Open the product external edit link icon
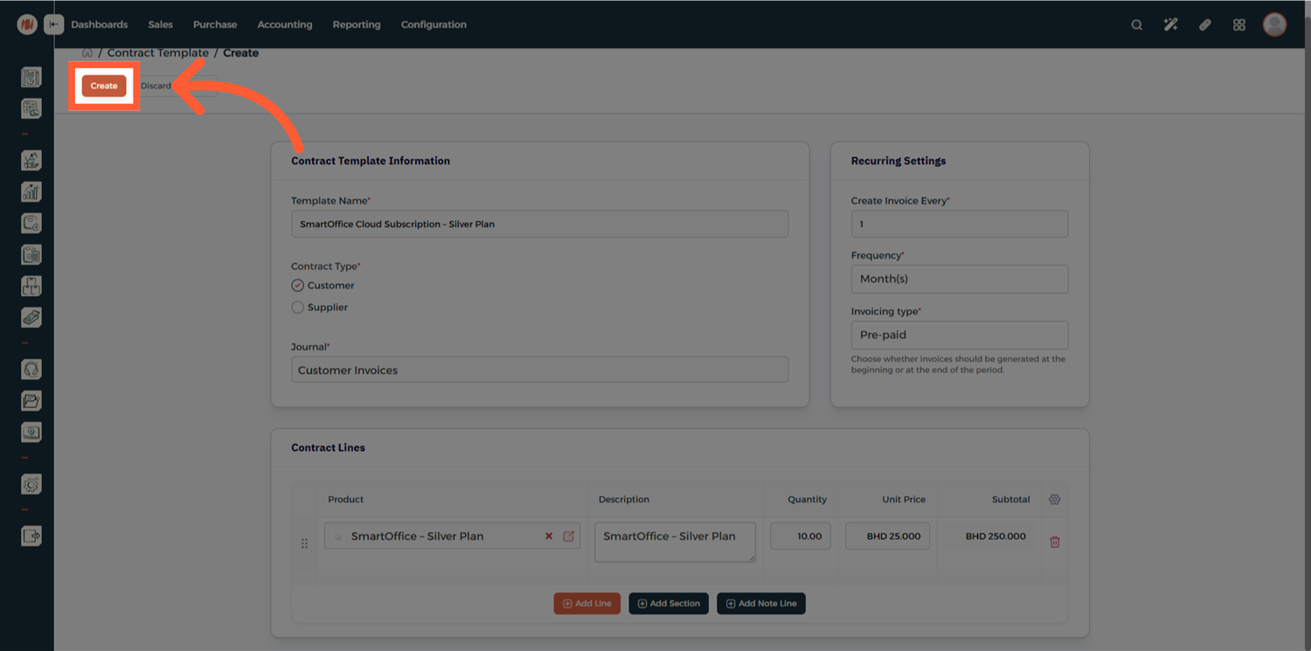 point(568,537)
